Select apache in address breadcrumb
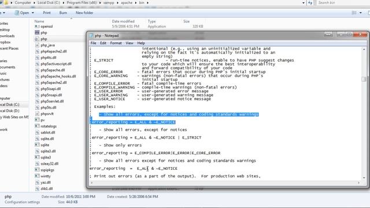This screenshot has width=370, height=208. (127, 2)
